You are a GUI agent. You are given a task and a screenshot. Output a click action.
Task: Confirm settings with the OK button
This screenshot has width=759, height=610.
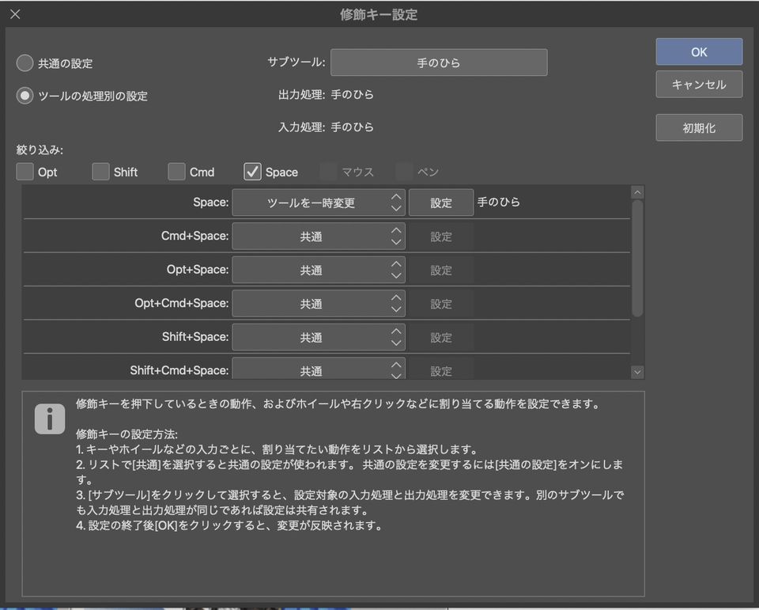click(699, 51)
